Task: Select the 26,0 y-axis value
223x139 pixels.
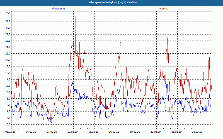Action: pyautogui.click(x=8, y=41)
